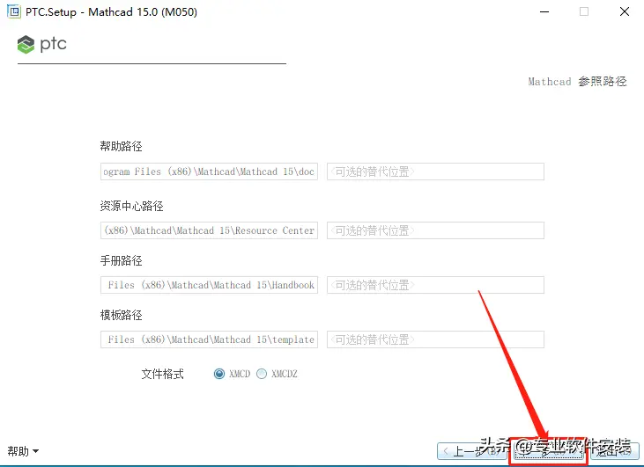This screenshot has width=644, height=467.
Task: Click the 手册路径 Handbook path field
Action: (x=209, y=285)
